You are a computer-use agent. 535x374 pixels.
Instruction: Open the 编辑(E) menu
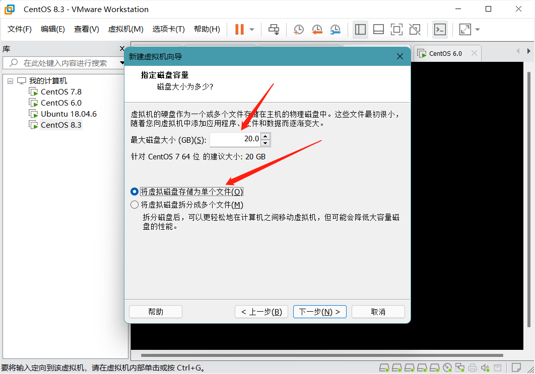(x=52, y=29)
